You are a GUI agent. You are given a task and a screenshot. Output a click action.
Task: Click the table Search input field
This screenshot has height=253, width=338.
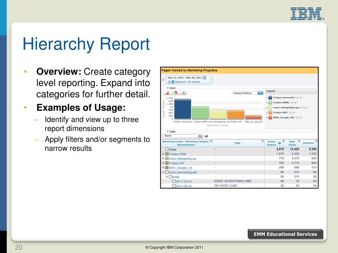click(181, 136)
